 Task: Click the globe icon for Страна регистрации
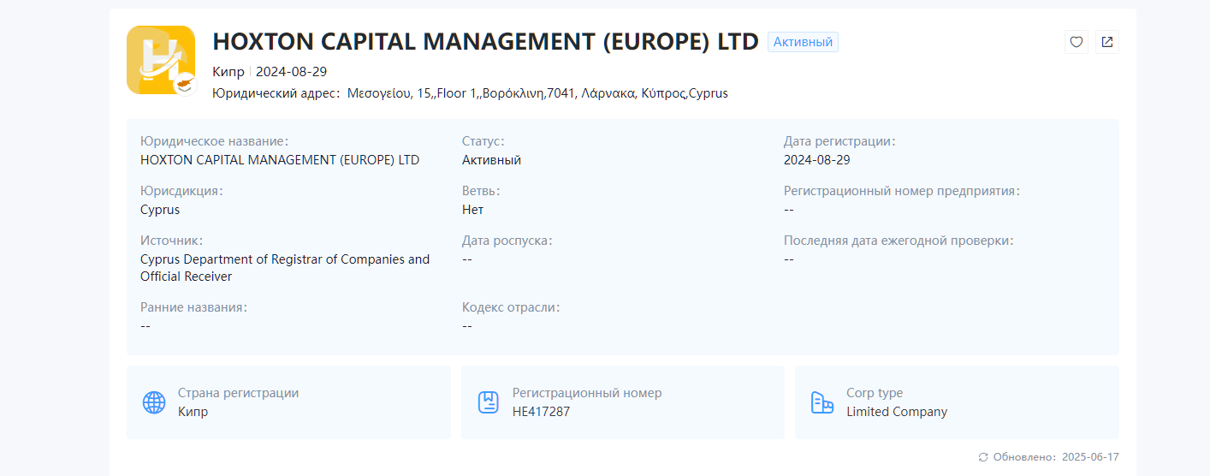154,402
